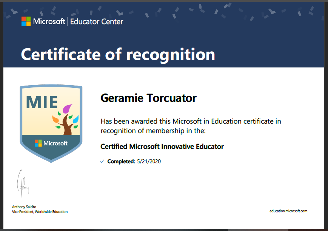Click the checkmark beside Completed date
Viewport: 328px width, 231px height.
pyautogui.click(x=102, y=161)
